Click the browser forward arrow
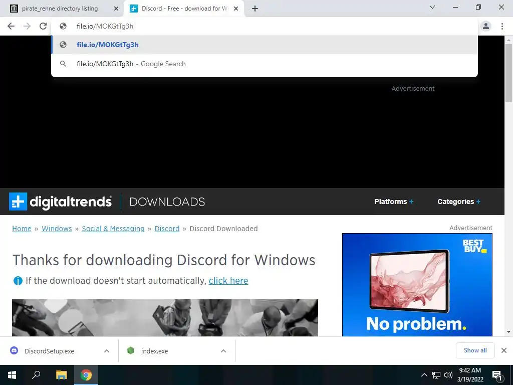 point(27,26)
